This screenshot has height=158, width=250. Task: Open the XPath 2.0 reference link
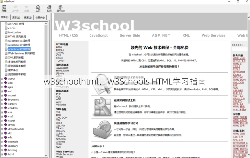pos(239,99)
